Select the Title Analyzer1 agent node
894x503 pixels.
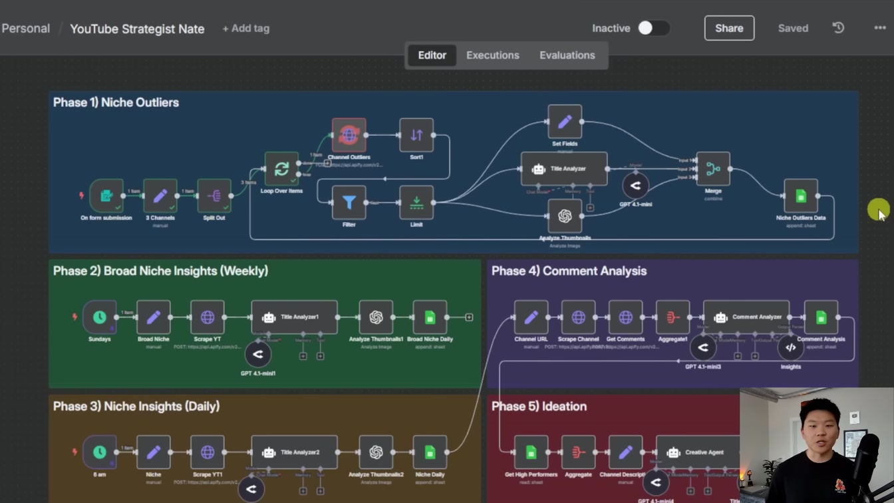(x=295, y=317)
